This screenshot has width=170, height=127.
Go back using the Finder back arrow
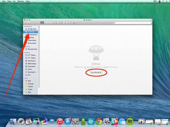click(25, 23)
